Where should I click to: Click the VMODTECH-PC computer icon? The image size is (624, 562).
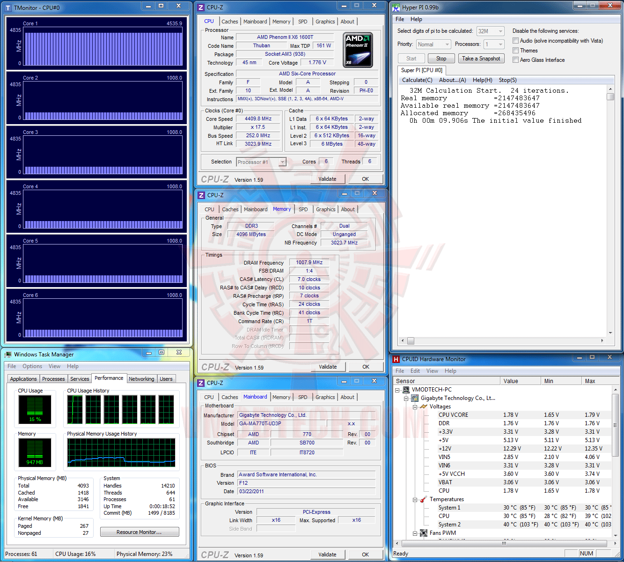pos(406,390)
